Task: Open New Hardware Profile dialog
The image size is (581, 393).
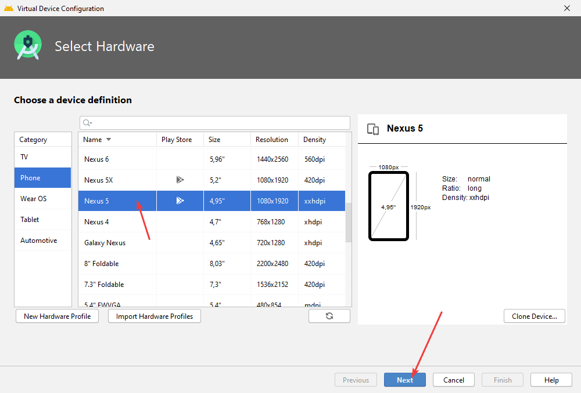Action: (x=57, y=316)
